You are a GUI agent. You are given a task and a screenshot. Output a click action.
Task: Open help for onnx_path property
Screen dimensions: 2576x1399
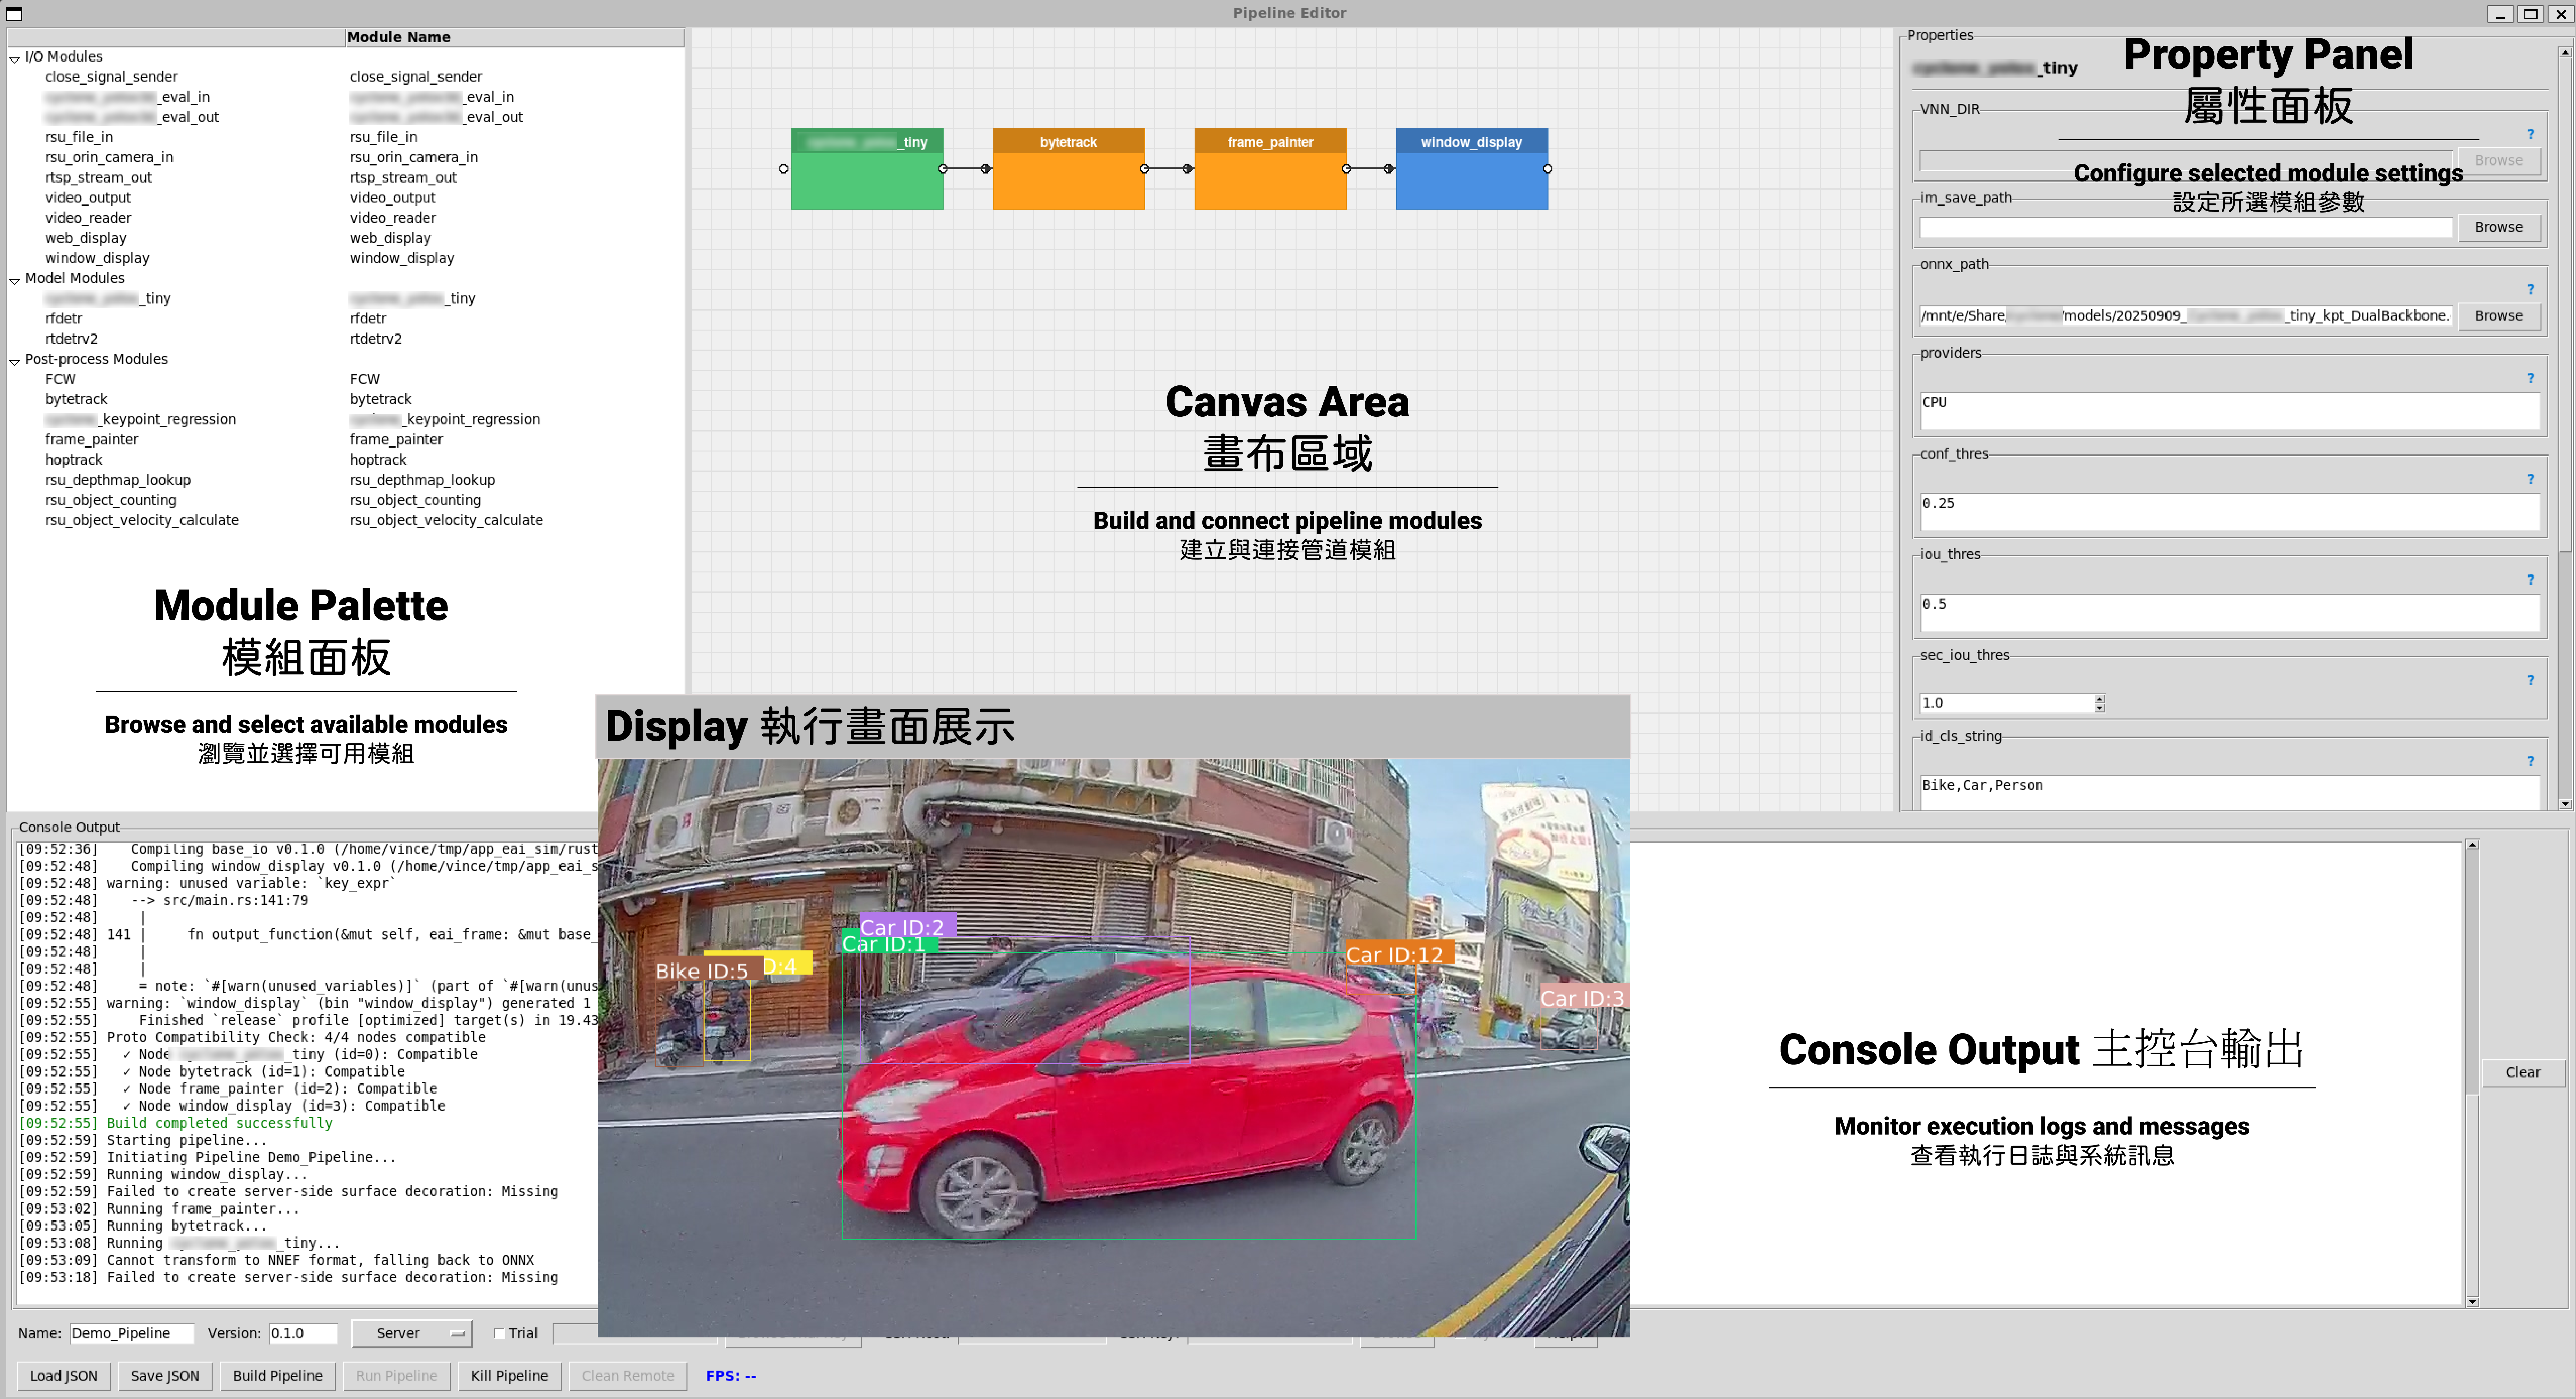2531,289
